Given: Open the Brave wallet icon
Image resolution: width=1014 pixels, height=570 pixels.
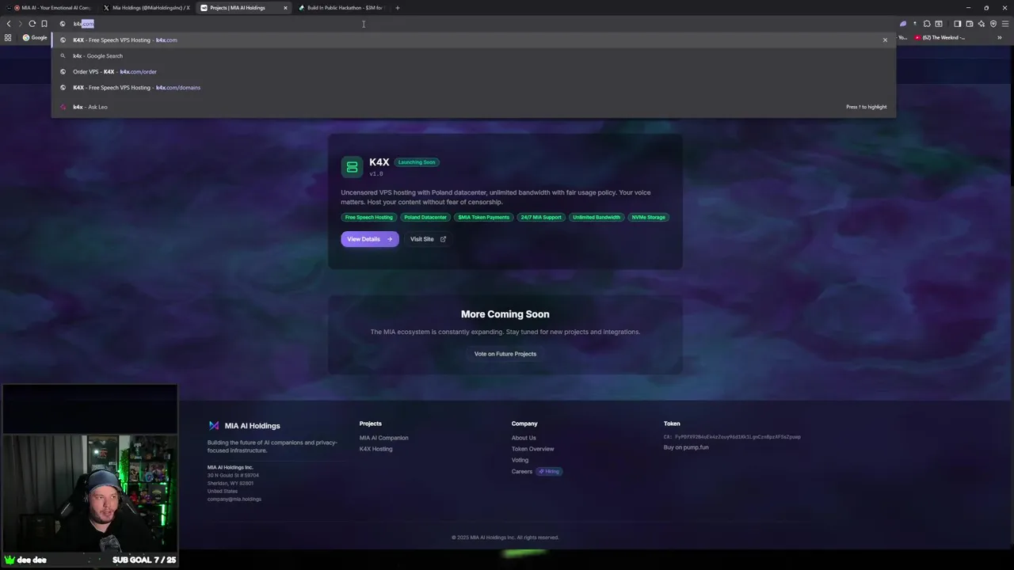Looking at the screenshot, I should [x=969, y=24].
